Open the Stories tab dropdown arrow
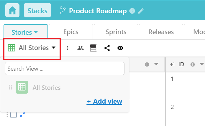 click(36, 32)
